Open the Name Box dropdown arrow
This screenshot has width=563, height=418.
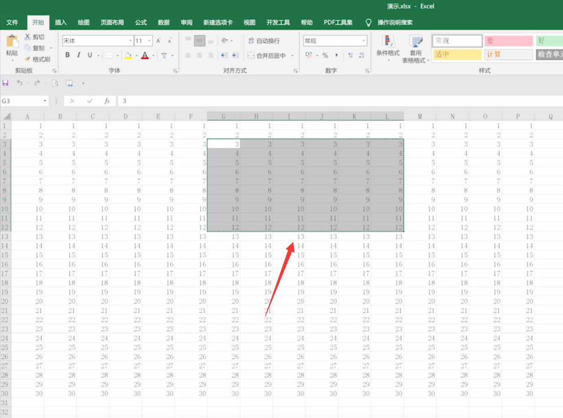coord(45,101)
